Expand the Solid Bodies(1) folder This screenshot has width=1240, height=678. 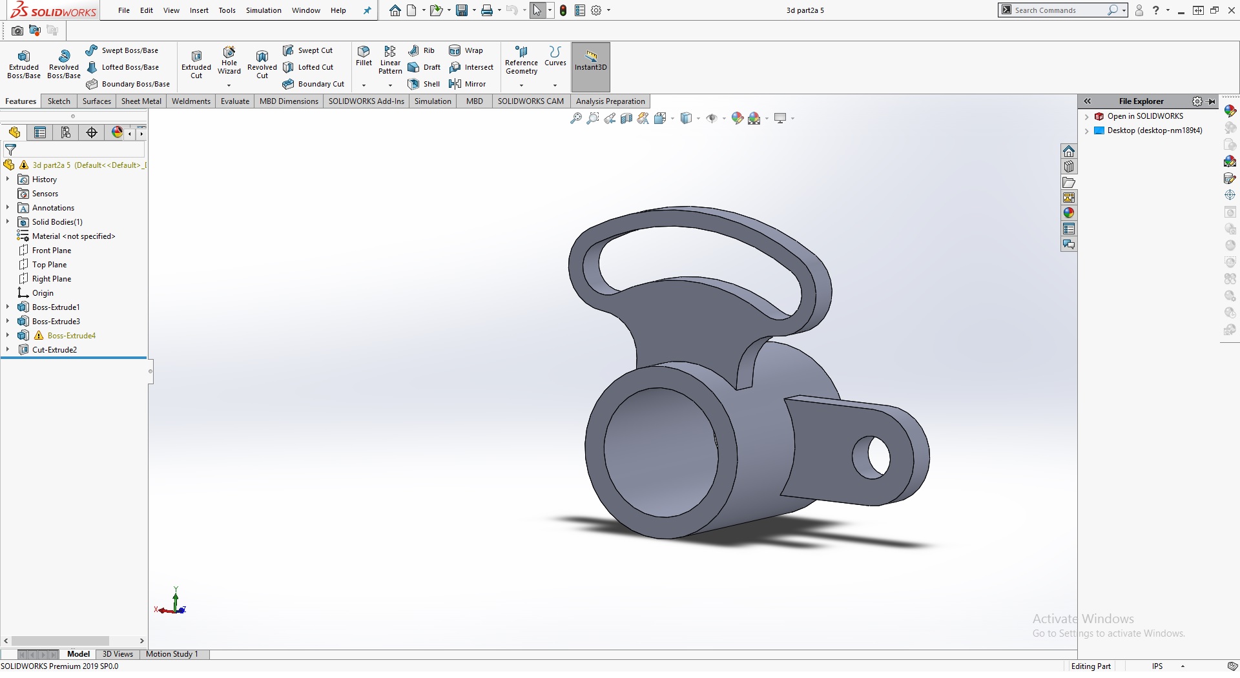click(8, 222)
